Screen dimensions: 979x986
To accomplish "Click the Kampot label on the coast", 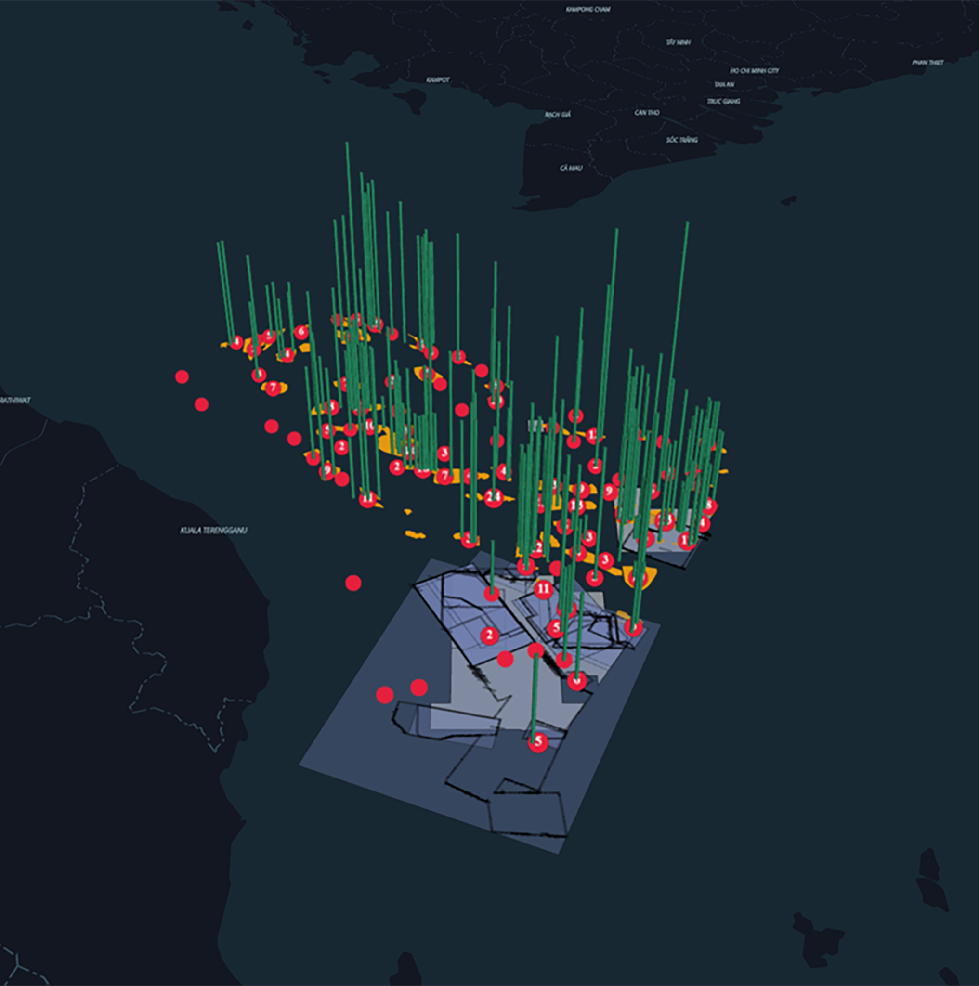I will click(x=438, y=80).
